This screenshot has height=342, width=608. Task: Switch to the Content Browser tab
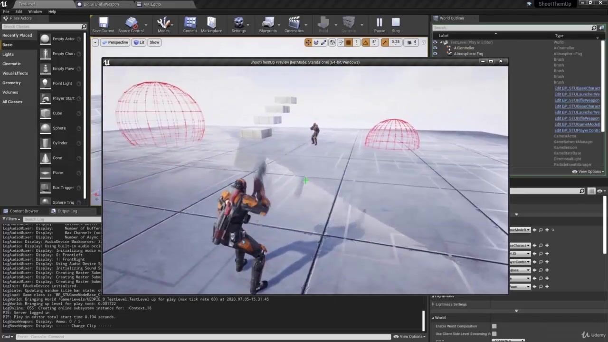pyautogui.click(x=24, y=211)
